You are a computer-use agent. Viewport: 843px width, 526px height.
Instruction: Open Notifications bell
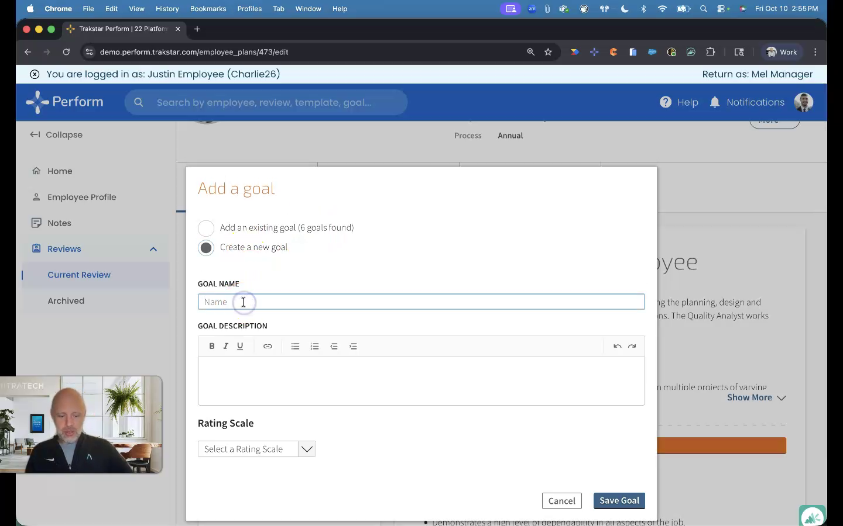[715, 102]
